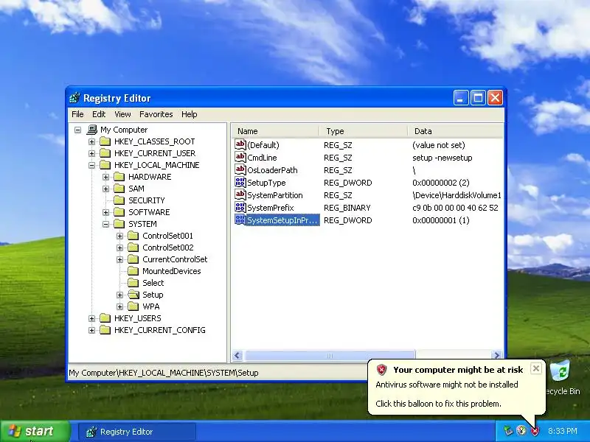Image resolution: width=590 pixels, height=442 pixels.
Task: Click the SAM folder icon
Action: pyautogui.click(x=119, y=189)
